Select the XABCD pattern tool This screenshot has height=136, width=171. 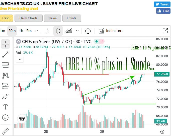[x=5, y=75]
